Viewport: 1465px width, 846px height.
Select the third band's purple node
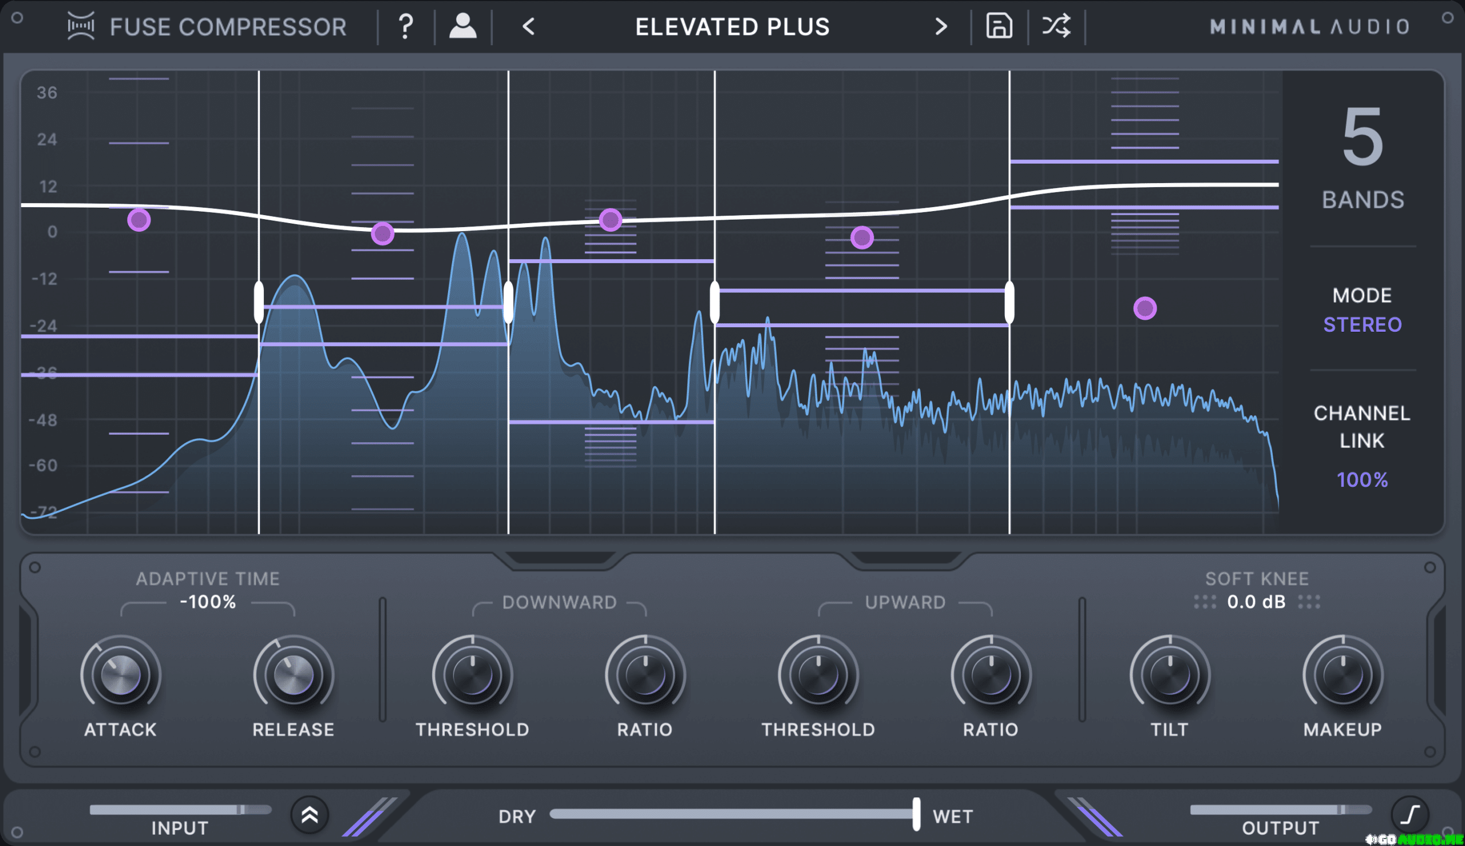[x=610, y=220]
